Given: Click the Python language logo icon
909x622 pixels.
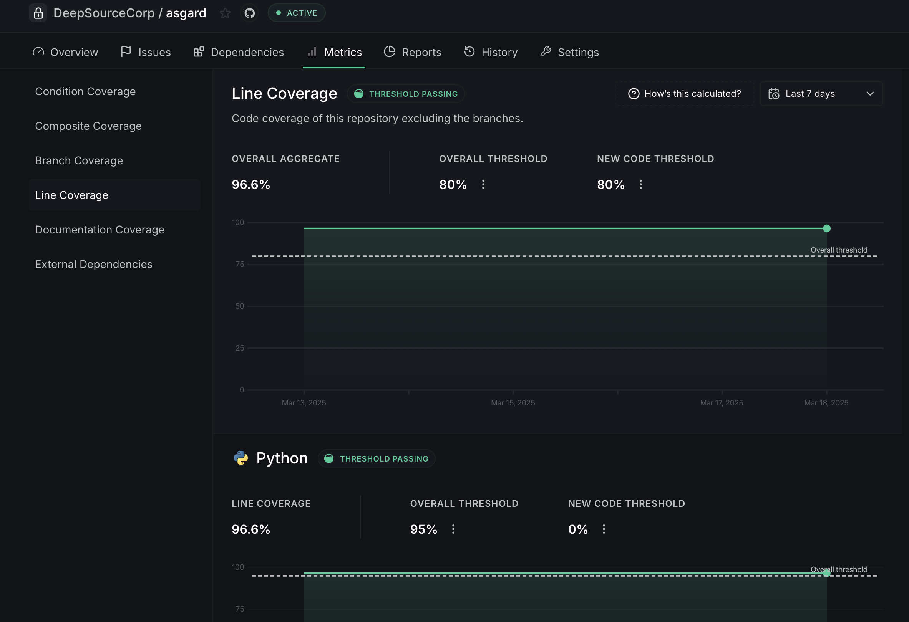Looking at the screenshot, I should click(x=241, y=458).
